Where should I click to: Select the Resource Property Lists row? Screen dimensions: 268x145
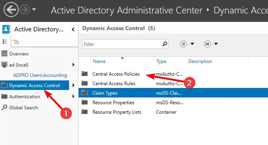(174, 112)
